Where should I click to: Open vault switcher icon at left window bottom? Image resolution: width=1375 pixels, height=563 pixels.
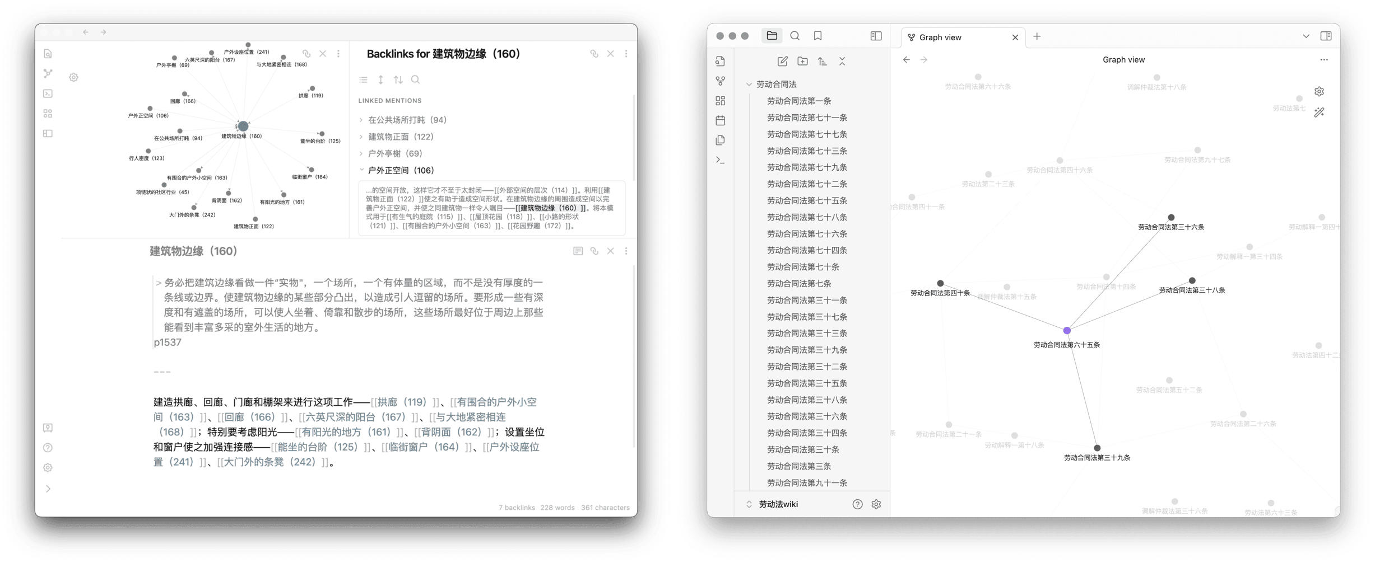click(48, 428)
